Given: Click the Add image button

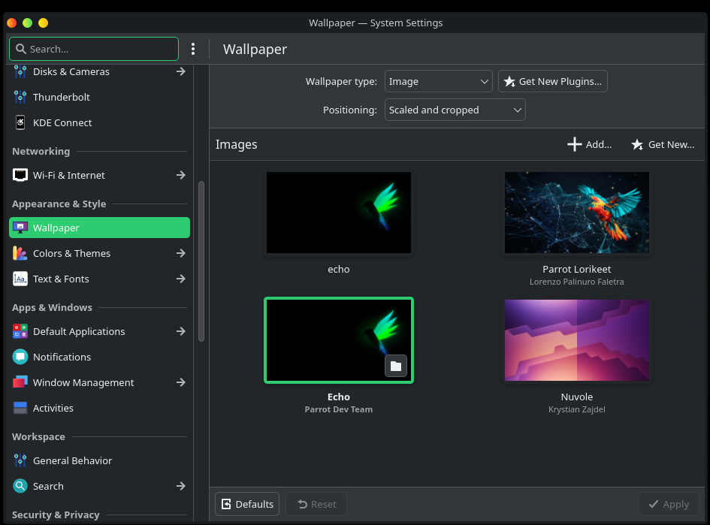Looking at the screenshot, I should pos(590,144).
